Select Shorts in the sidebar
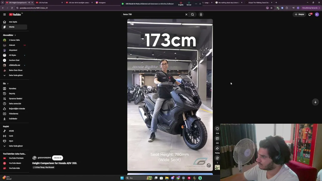This screenshot has width=322, height=181. (x=14, y=27)
